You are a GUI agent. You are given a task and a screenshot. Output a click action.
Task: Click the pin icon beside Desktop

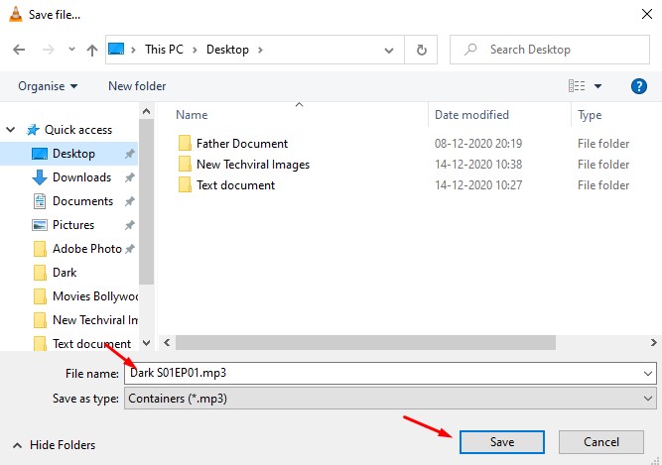130,154
